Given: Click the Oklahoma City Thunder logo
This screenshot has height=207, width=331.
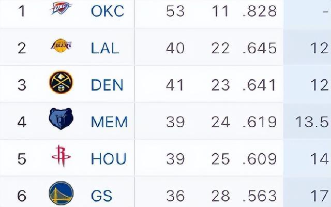Looking at the screenshot, I should point(61,8).
